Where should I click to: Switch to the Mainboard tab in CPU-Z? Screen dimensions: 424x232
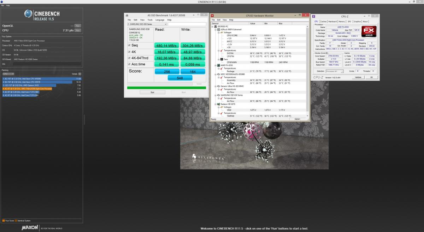pyautogui.click(x=333, y=22)
